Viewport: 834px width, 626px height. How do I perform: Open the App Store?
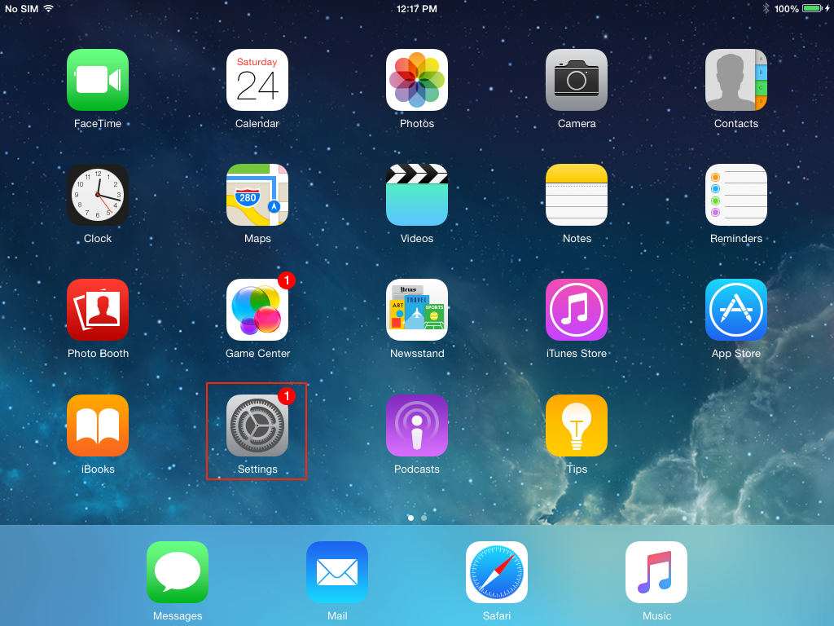[736, 310]
